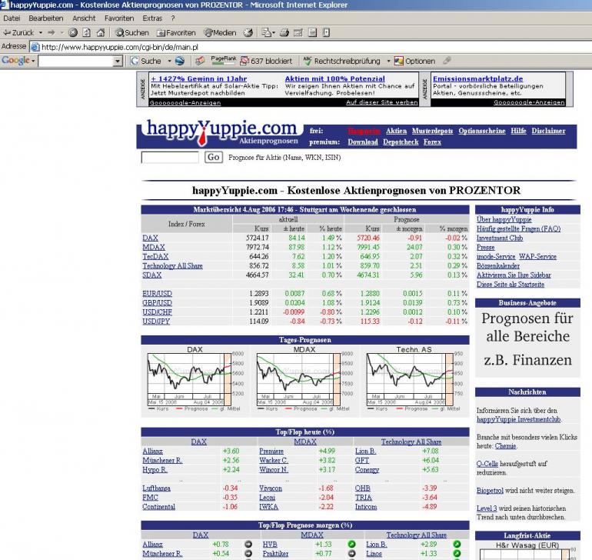Open the Hilfe navigation link
This screenshot has height=560, width=592.
518,131
